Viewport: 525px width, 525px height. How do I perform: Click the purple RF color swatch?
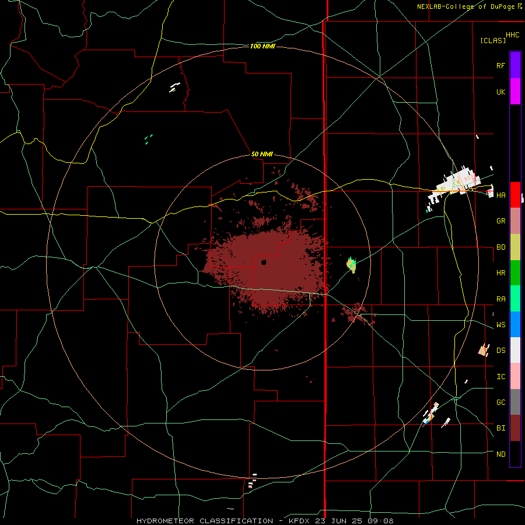[515, 65]
